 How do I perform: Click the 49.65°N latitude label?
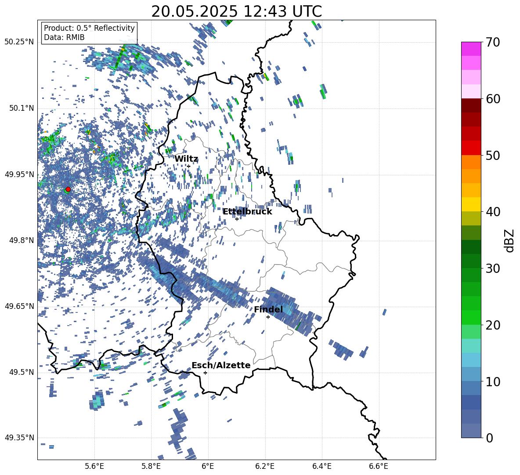coord(19,306)
